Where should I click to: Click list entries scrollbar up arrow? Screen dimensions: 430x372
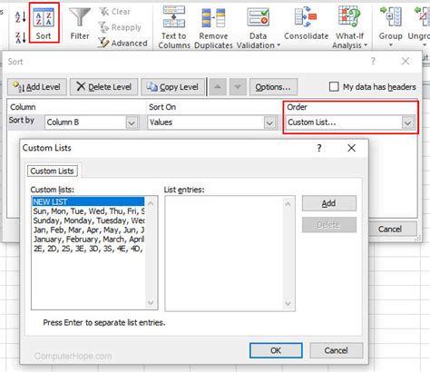[x=288, y=204]
